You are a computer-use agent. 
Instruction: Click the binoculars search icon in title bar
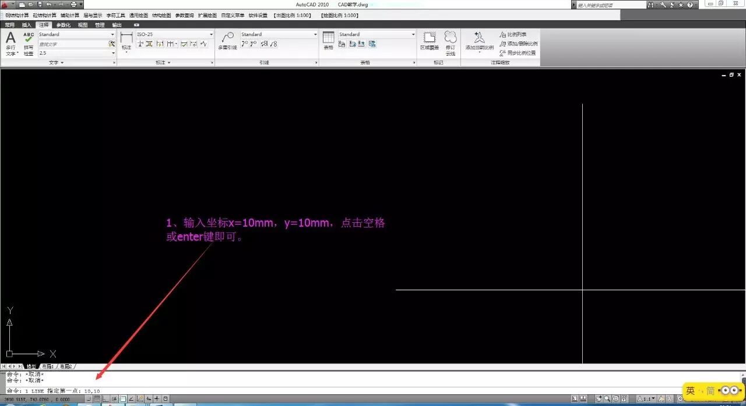coord(650,5)
